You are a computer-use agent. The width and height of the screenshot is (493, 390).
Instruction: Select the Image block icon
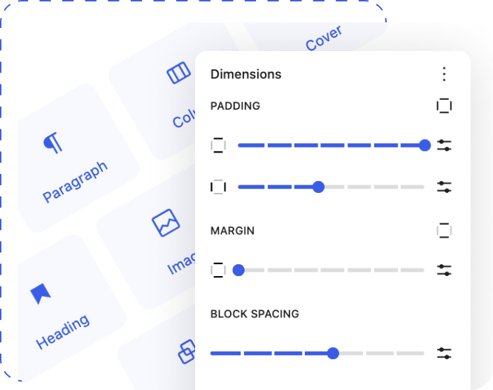(166, 224)
